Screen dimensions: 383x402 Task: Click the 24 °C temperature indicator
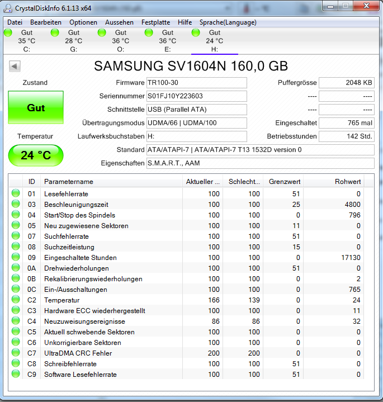[x=36, y=155]
